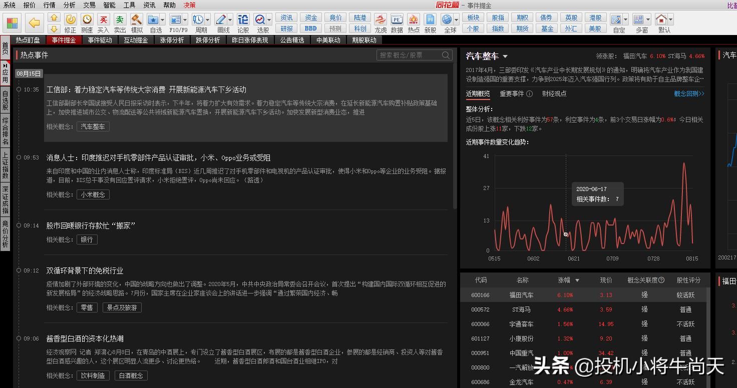Open the 行情 menu

click(50, 5)
